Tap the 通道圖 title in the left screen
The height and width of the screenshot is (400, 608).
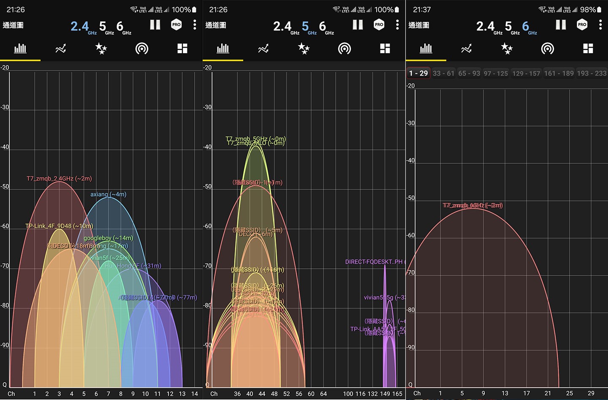(x=13, y=25)
